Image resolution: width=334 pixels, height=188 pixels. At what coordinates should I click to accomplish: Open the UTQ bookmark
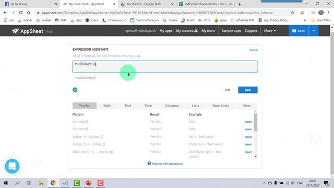coord(204,20)
